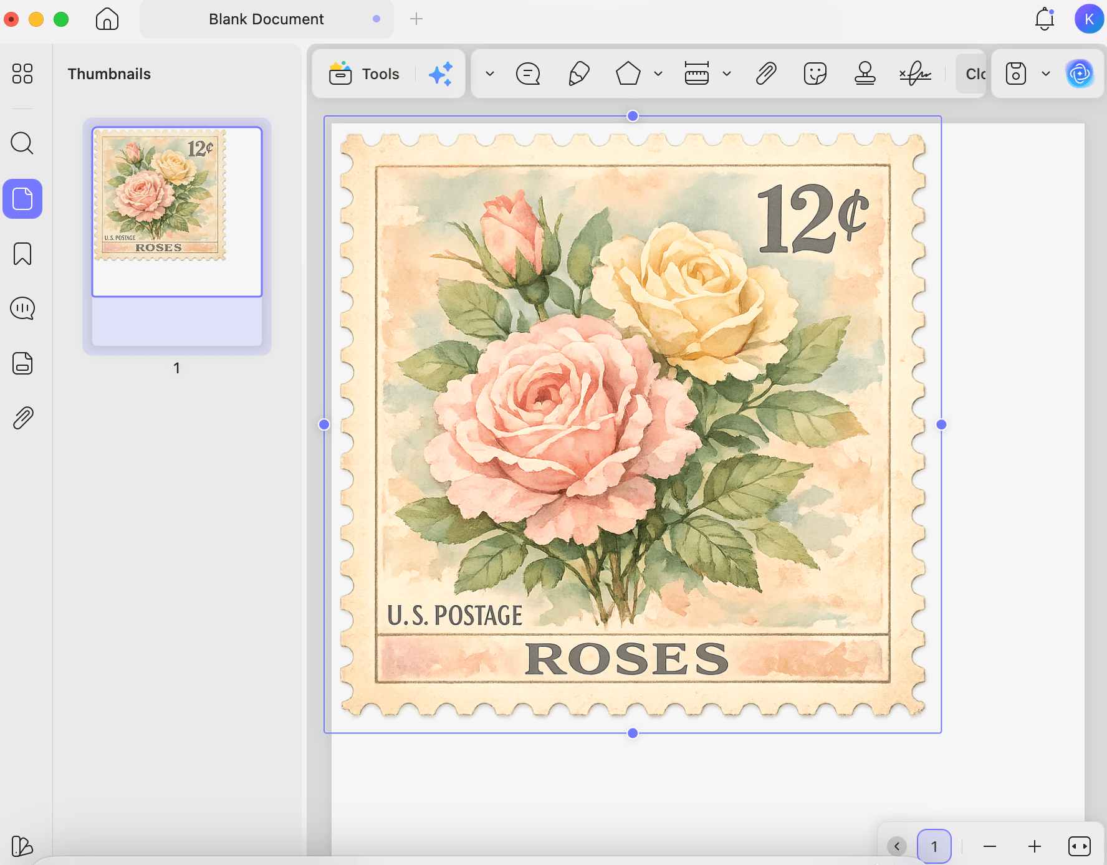This screenshot has width=1107, height=865.
Task: Expand the measurement tool options arrow
Action: click(x=727, y=74)
